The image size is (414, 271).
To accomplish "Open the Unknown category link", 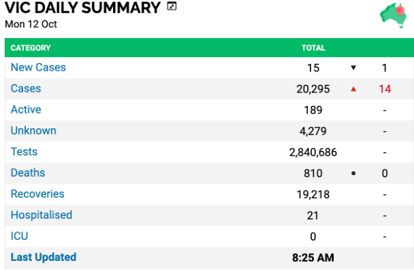I will [x=33, y=130].
